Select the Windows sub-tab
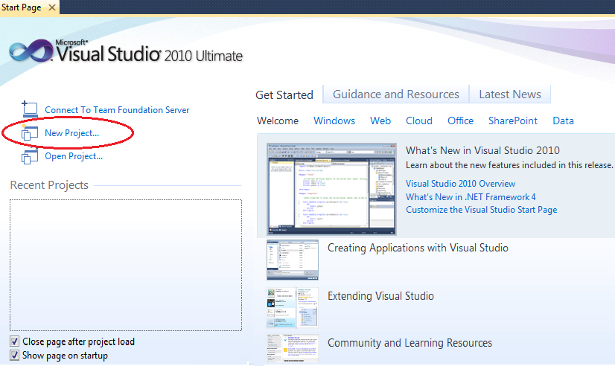The image size is (615, 366). (334, 121)
